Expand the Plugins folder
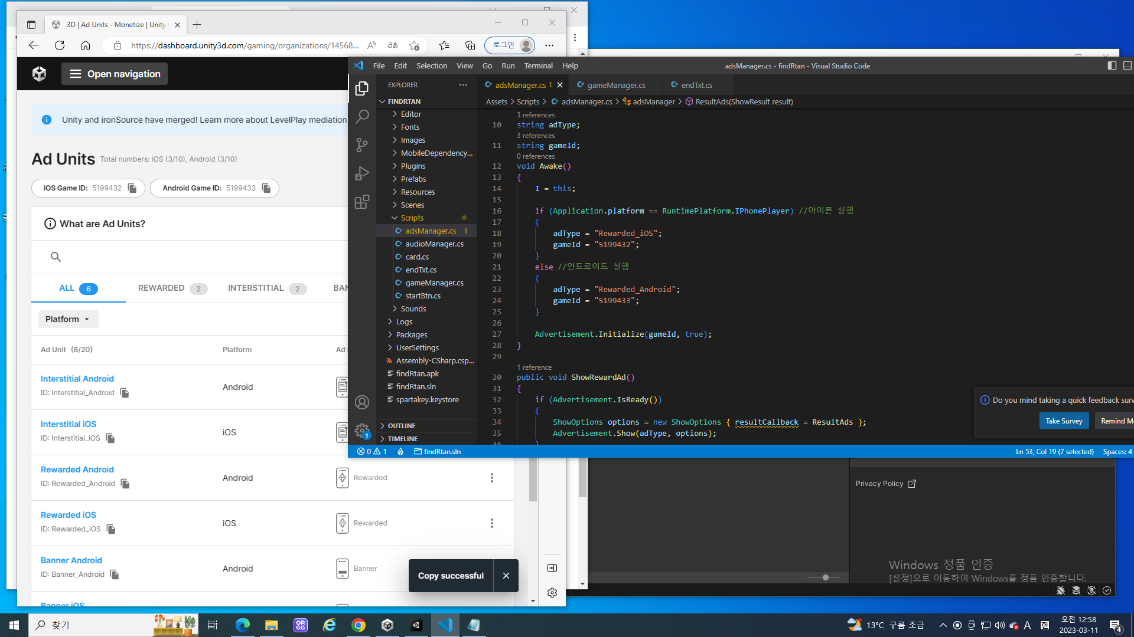The height and width of the screenshot is (637, 1134). point(413,166)
